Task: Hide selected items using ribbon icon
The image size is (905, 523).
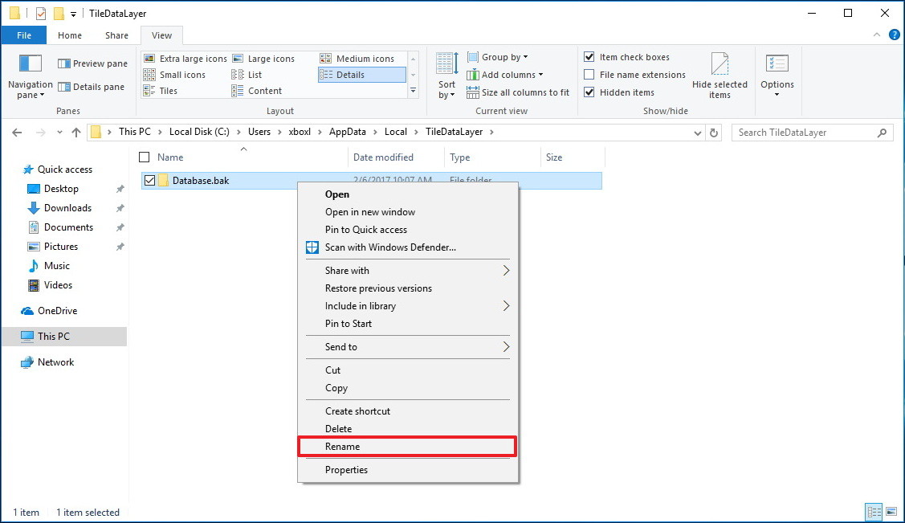Action: click(x=720, y=75)
